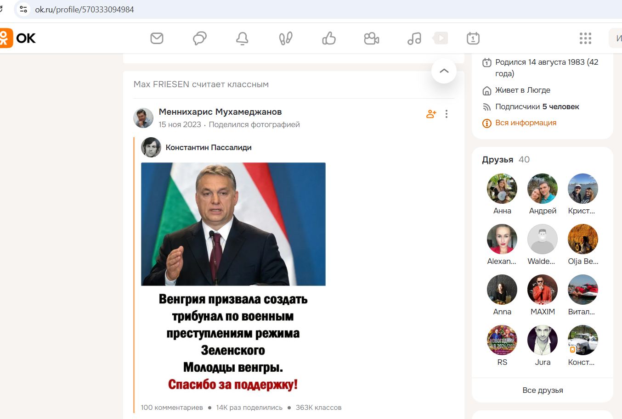Open the services grid icon
Viewport: 622px width, 419px height.
click(585, 38)
